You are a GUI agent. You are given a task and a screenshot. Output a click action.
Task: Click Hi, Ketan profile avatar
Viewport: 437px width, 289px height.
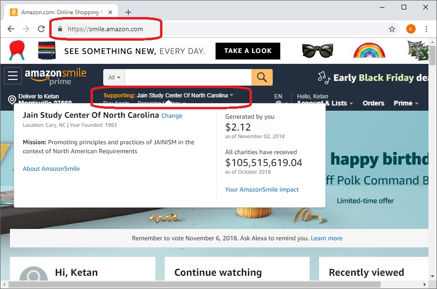point(34,274)
